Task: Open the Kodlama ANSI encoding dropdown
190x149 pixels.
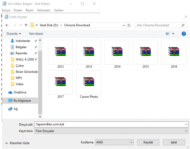Action: pyautogui.click(x=114, y=143)
